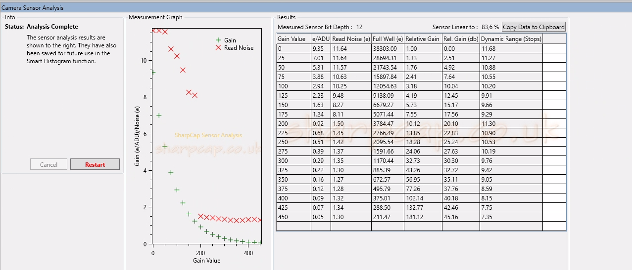Click the Gain Value column header
Image resolution: width=632 pixels, height=270 pixels.
tap(293, 39)
